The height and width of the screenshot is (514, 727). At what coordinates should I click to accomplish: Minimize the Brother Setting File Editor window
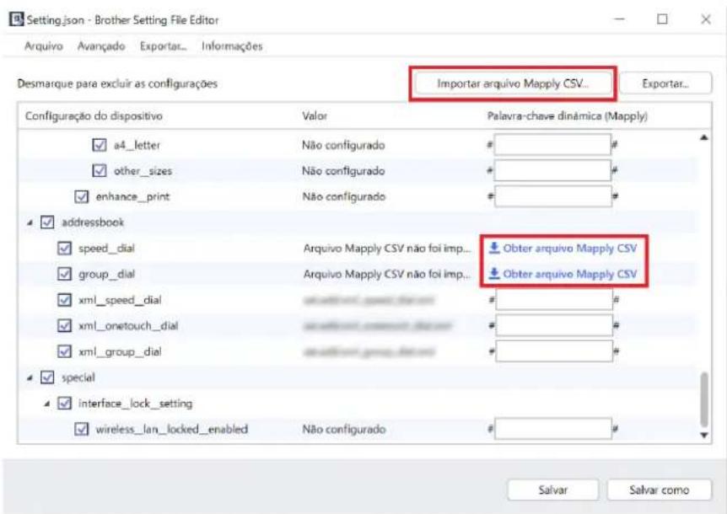tap(619, 19)
